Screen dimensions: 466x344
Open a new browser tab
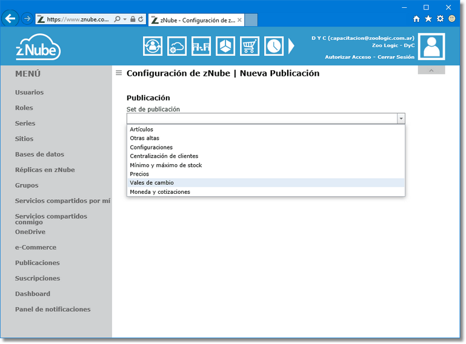[x=251, y=20]
